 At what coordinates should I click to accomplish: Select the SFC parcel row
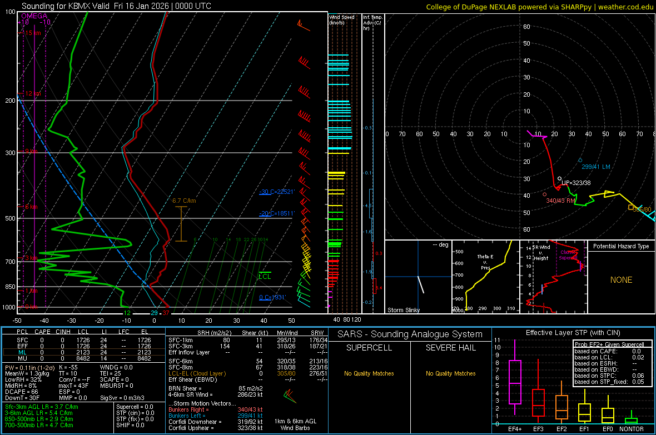pos(84,340)
